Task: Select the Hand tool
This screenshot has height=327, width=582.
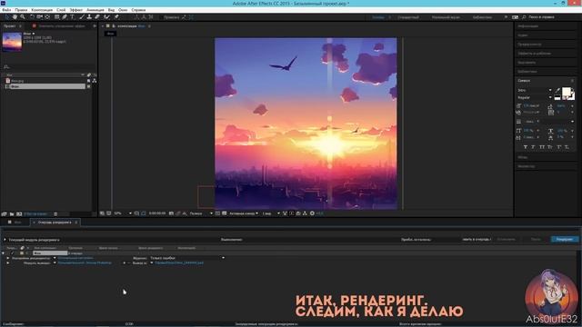Action: (x=15, y=17)
